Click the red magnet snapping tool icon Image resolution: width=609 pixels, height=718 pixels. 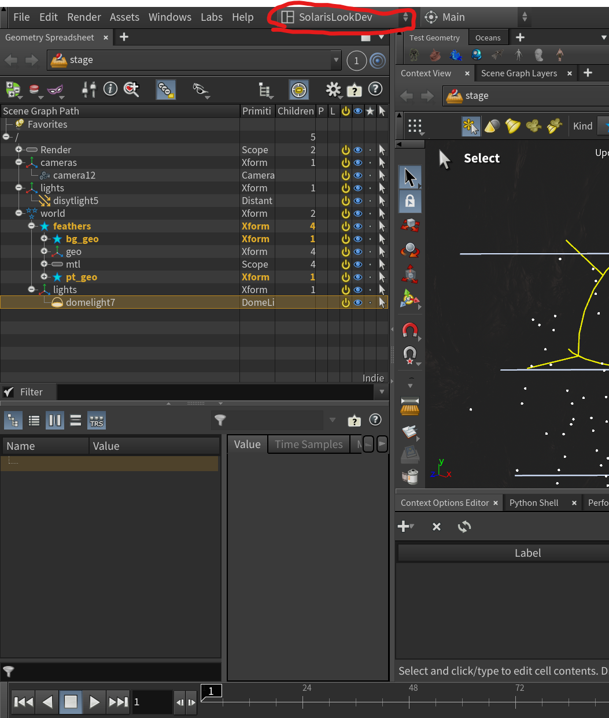[410, 331]
